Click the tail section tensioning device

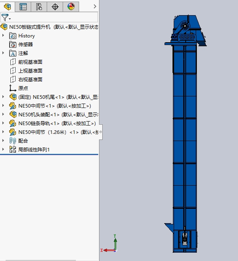(184, 239)
